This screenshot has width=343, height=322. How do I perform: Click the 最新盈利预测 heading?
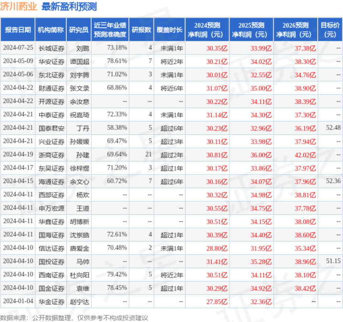click(x=69, y=7)
